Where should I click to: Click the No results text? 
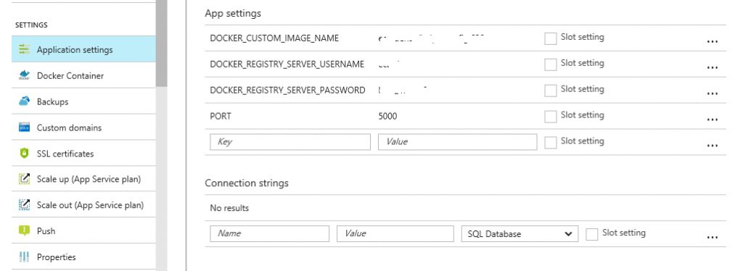pyautogui.click(x=229, y=208)
